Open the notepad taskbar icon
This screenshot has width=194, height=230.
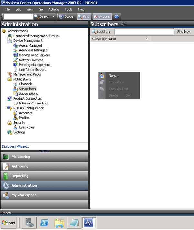pyautogui.click(x=74, y=223)
